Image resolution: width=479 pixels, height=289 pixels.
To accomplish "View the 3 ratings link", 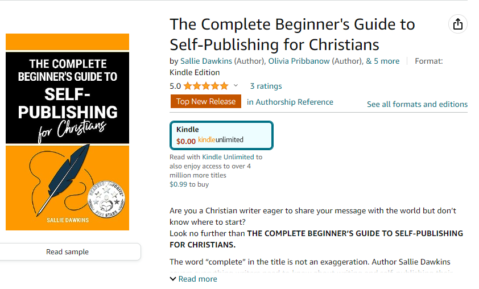I will 266,86.
